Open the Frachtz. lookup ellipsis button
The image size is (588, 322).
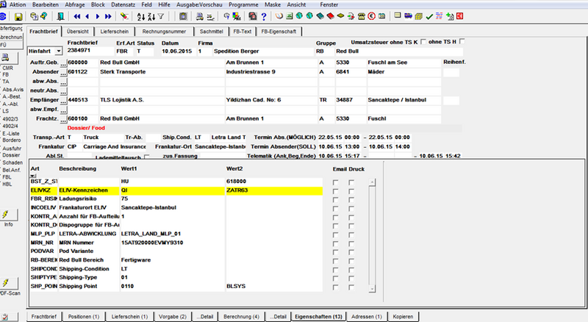pos(63,119)
